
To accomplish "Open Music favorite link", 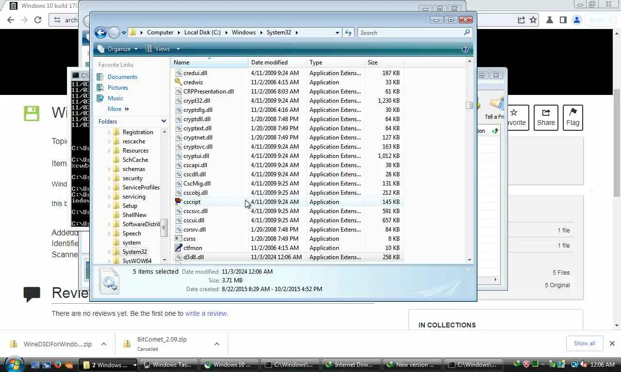I will click(x=115, y=98).
